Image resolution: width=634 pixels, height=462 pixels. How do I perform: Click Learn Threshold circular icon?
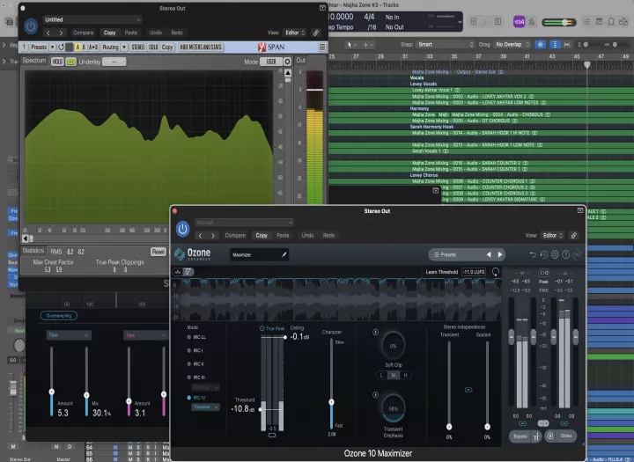[495, 272]
